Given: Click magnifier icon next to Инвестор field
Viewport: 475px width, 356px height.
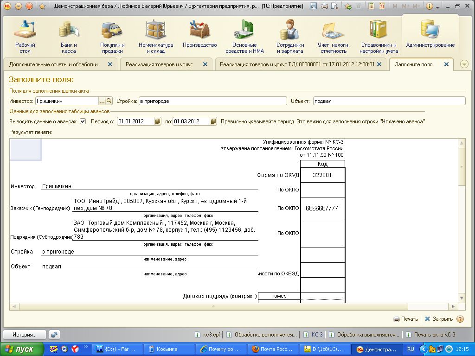Looking at the screenshot, I should pos(109,101).
